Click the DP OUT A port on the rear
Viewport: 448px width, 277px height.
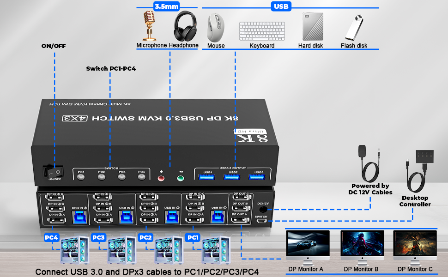point(240,221)
